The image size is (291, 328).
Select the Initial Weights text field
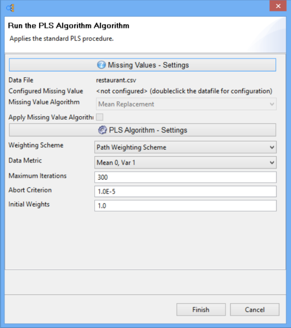pyautogui.click(x=185, y=206)
